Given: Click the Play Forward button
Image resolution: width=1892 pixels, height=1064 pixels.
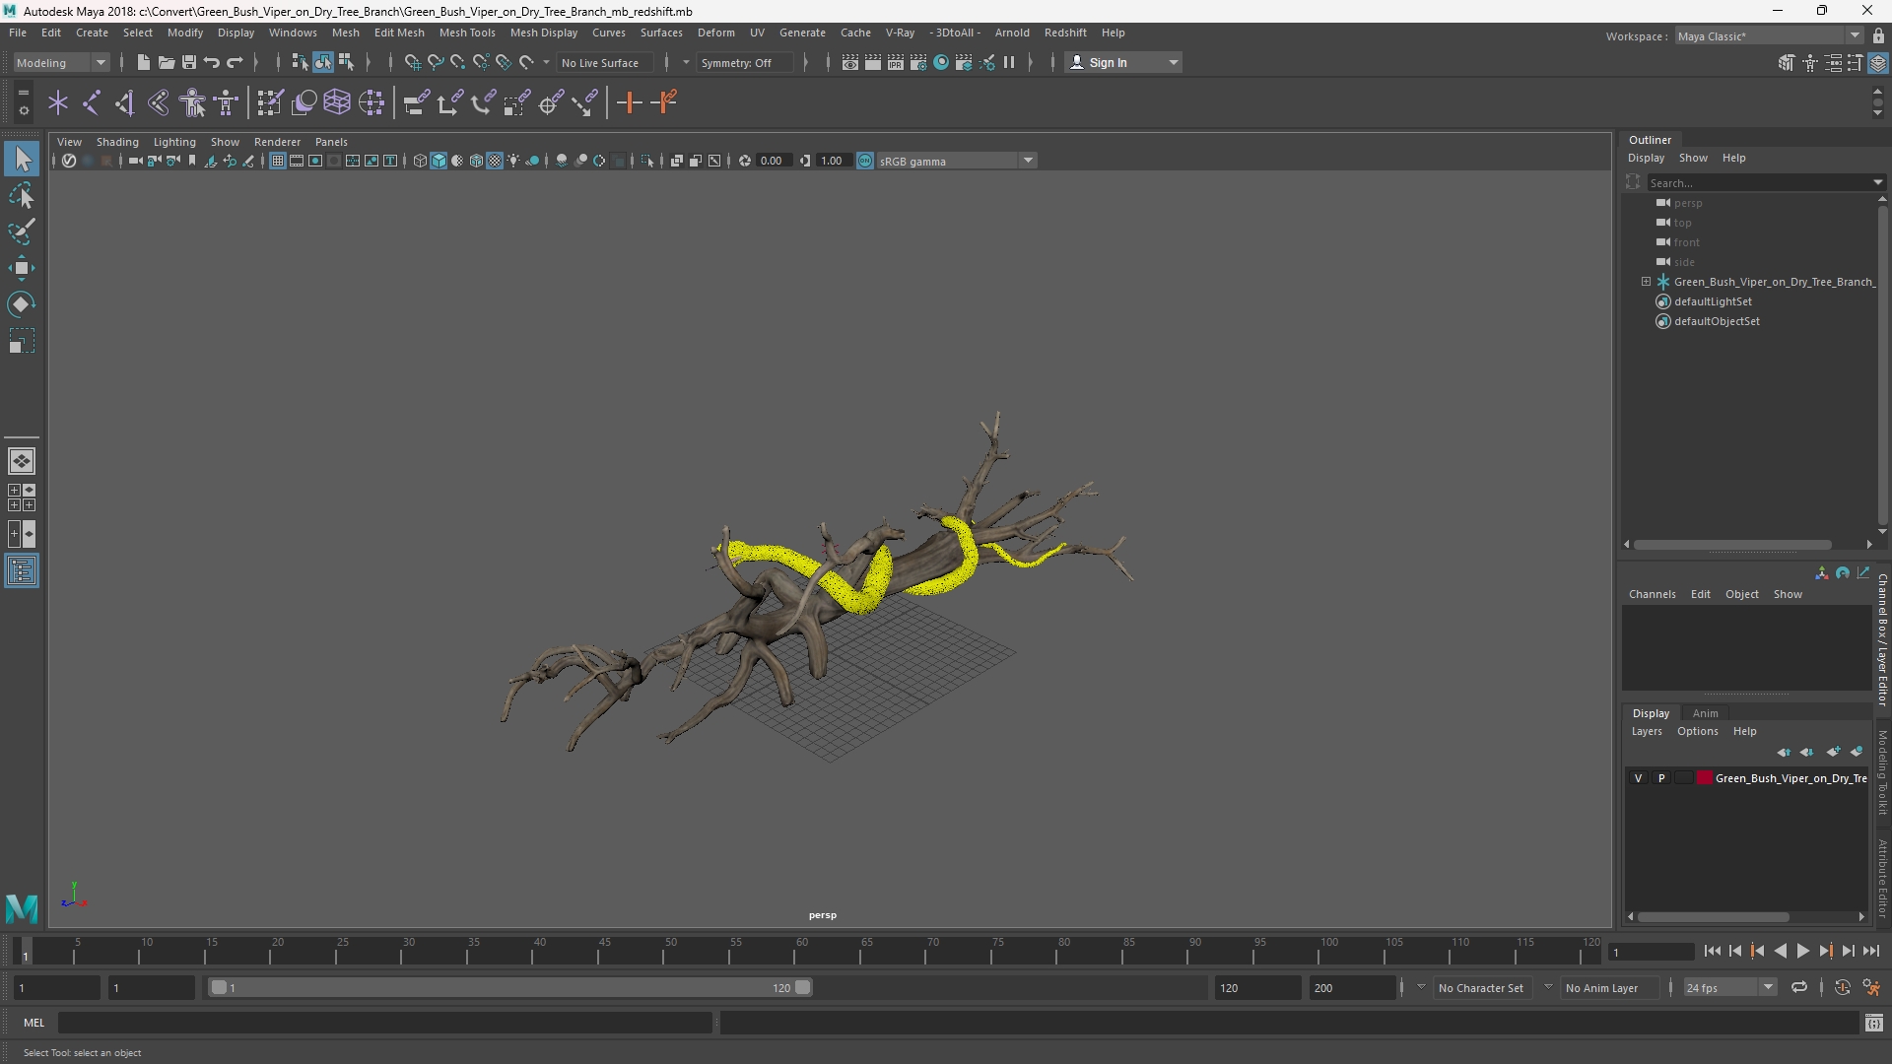Looking at the screenshot, I should pyautogui.click(x=1802, y=951).
